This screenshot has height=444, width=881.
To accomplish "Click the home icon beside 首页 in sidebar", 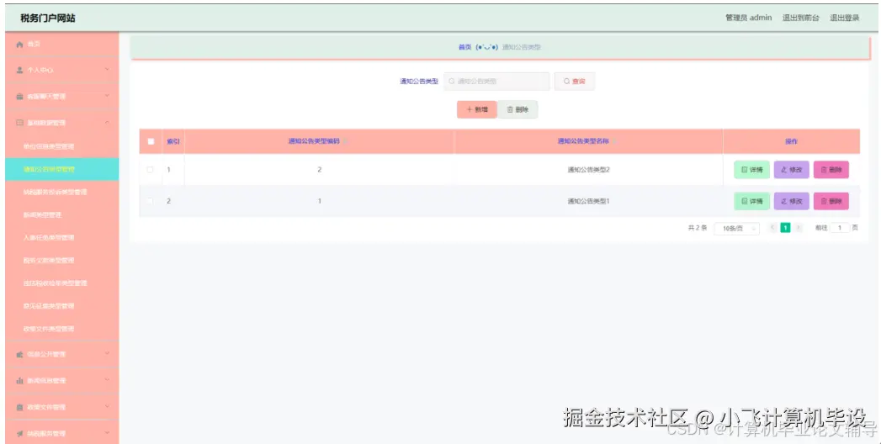I will [19, 45].
